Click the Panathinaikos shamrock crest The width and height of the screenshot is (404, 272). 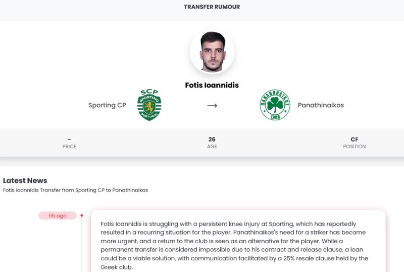pyautogui.click(x=275, y=105)
